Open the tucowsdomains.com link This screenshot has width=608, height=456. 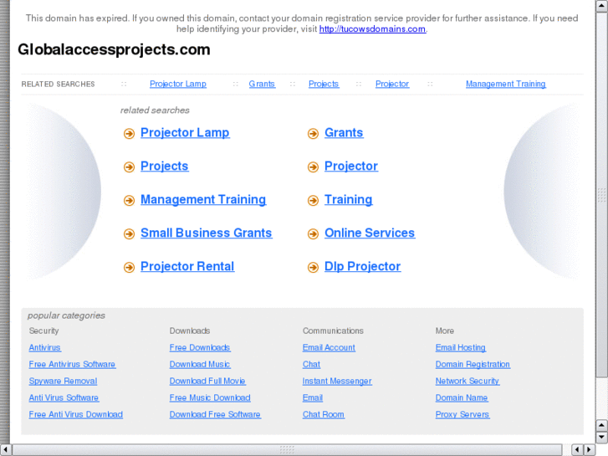pos(372,29)
